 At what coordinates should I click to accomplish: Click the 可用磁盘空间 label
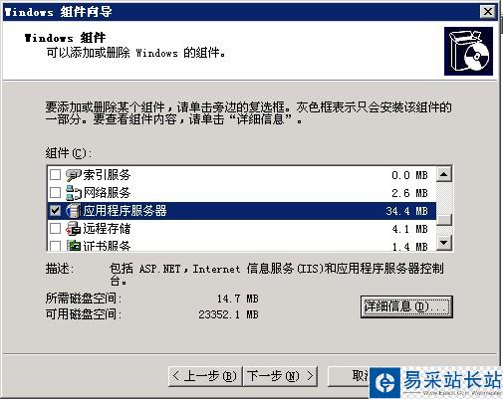[84, 314]
